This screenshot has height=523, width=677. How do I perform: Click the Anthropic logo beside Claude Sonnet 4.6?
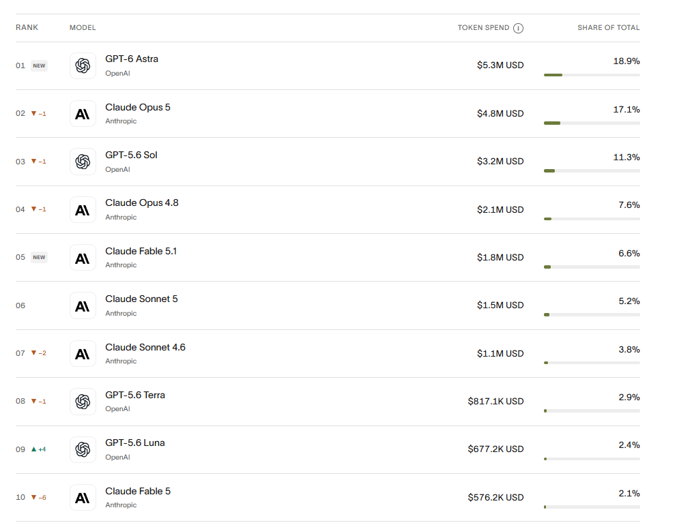point(83,354)
